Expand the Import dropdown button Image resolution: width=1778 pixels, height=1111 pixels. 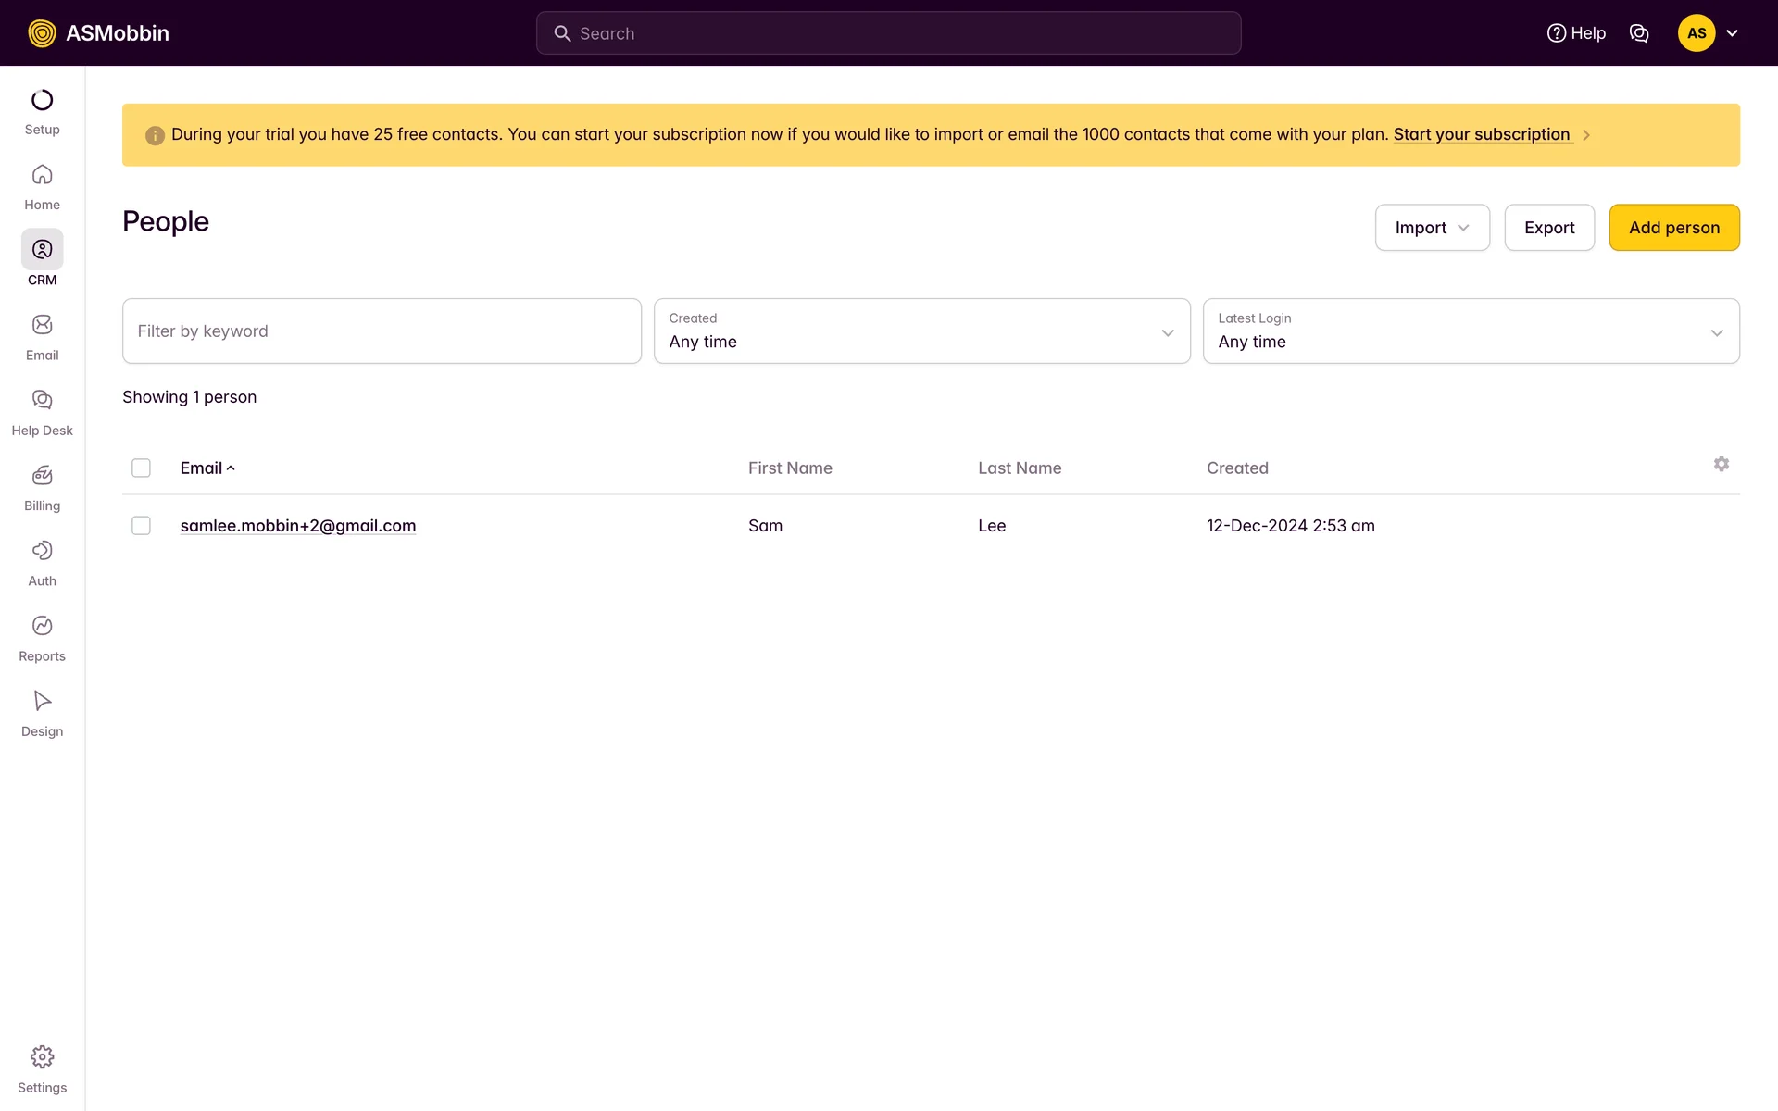click(1432, 228)
